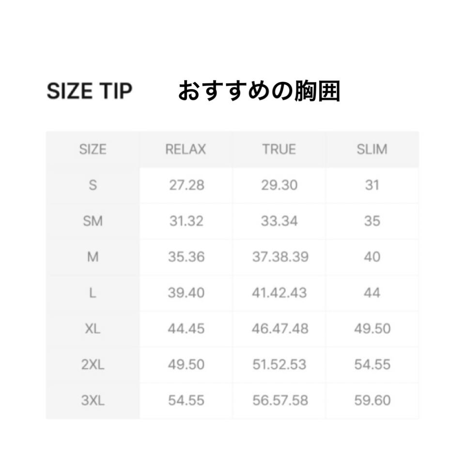Click the 2XL size row label
This screenshot has width=465, height=472.
(x=93, y=364)
